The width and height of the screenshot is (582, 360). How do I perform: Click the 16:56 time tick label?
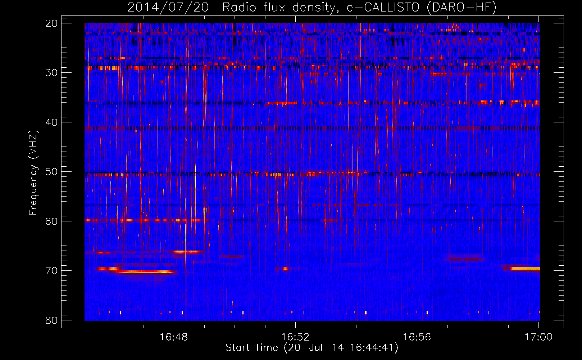tap(417, 337)
